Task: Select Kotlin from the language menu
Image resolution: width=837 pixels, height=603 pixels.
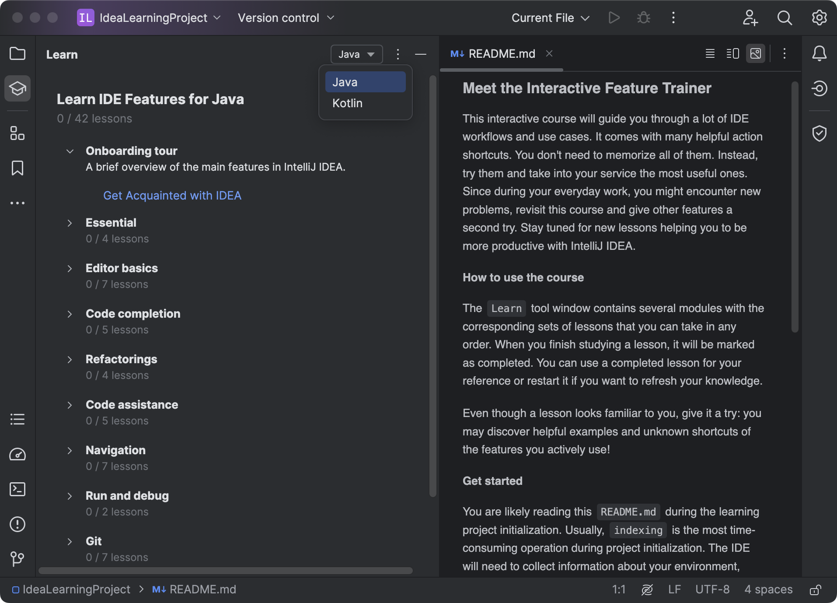Action: pos(347,103)
